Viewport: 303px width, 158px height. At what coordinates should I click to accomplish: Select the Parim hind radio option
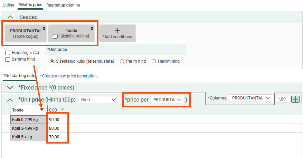[x=122, y=61]
